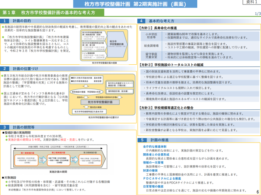Click the '資料1' label box
Screen dimensions: 261x195
(x=252, y=2)
